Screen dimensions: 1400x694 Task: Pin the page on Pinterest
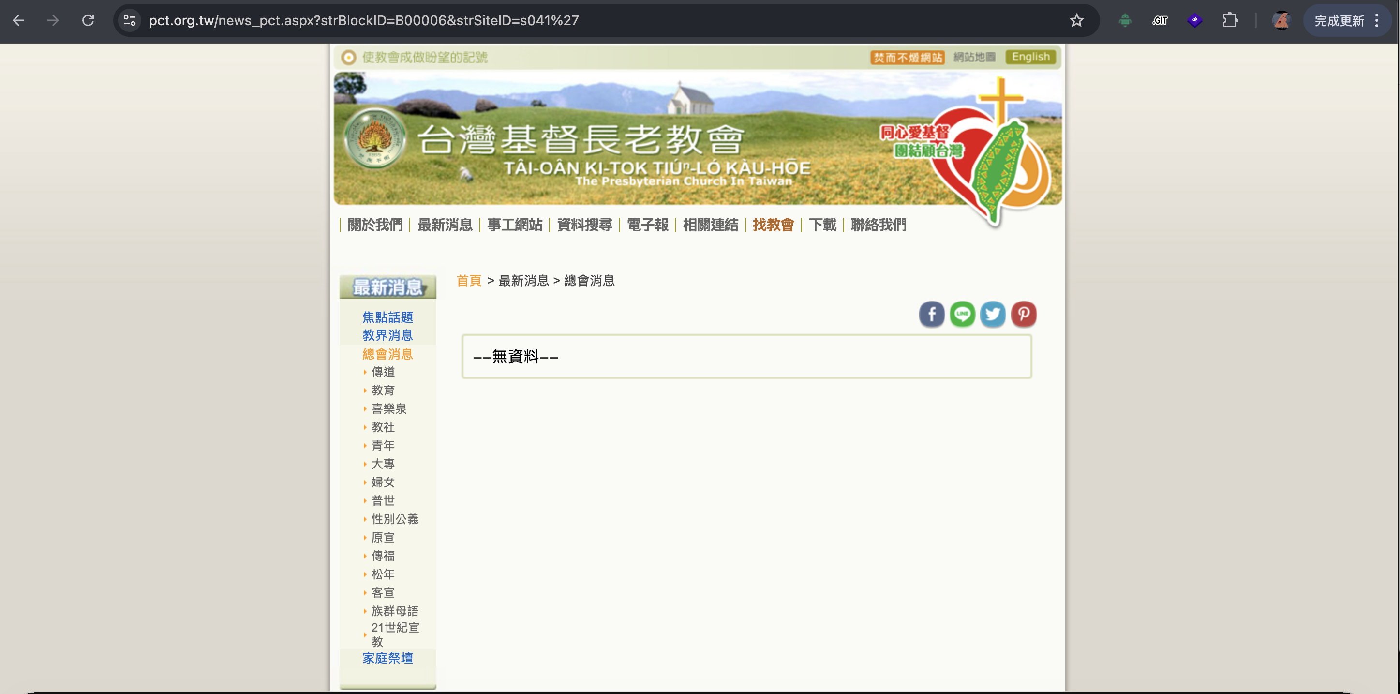1023,315
